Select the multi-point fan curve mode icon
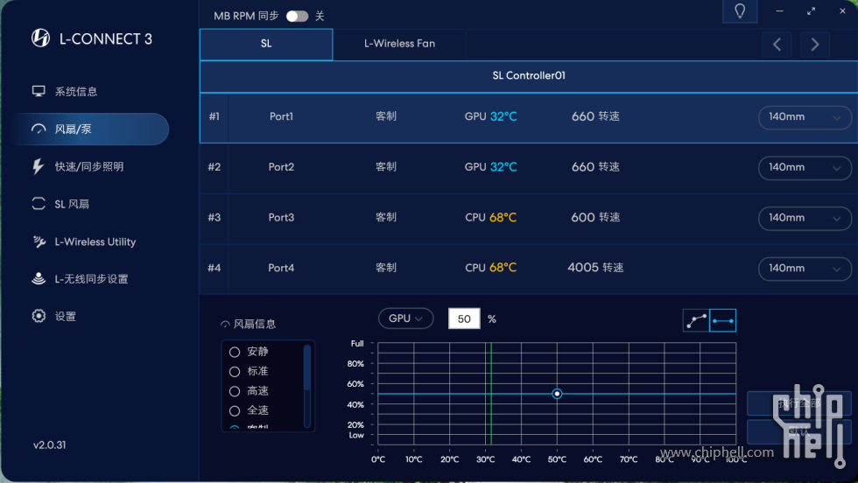Viewport: 858px width, 483px height. 696,320
